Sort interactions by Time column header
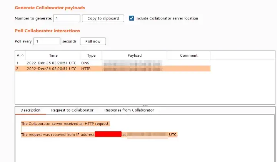 (x=53, y=56)
